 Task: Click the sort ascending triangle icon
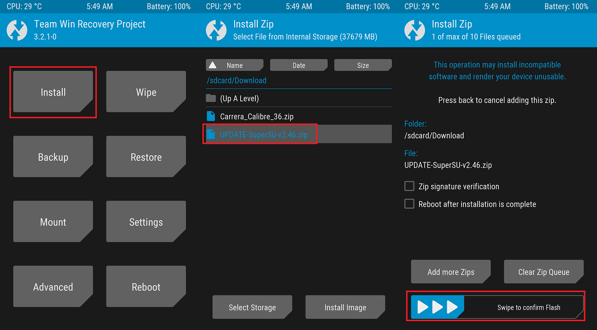point(213,65)
